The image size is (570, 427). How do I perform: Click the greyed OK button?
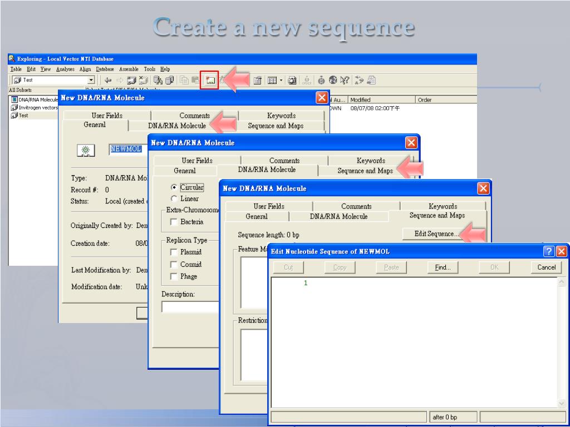pos(494,267)
